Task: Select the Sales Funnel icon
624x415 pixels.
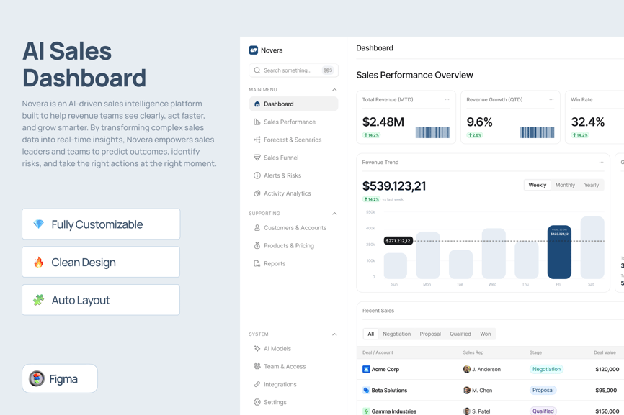Action: coord(257,158)
